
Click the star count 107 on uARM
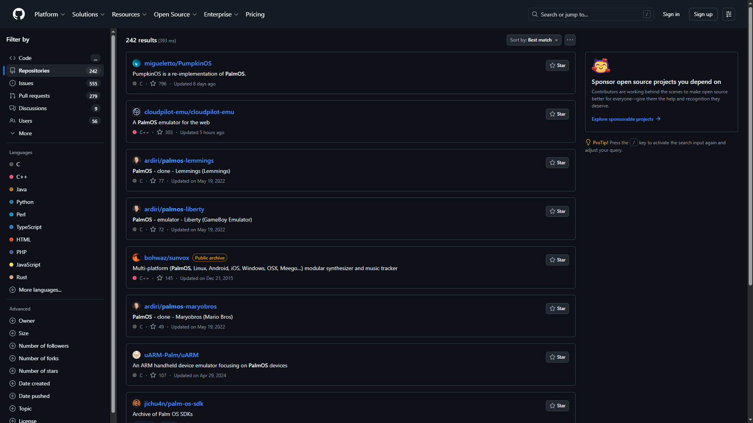tap(159, 376)
